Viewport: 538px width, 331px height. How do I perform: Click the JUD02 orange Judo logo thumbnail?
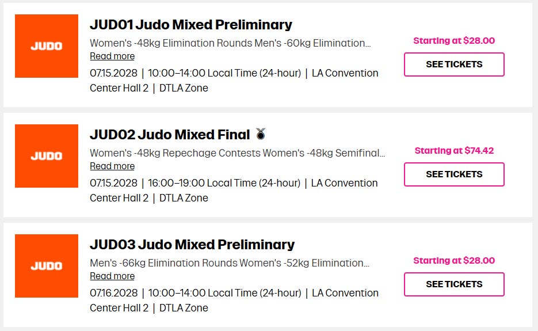(x=47, y=156)
